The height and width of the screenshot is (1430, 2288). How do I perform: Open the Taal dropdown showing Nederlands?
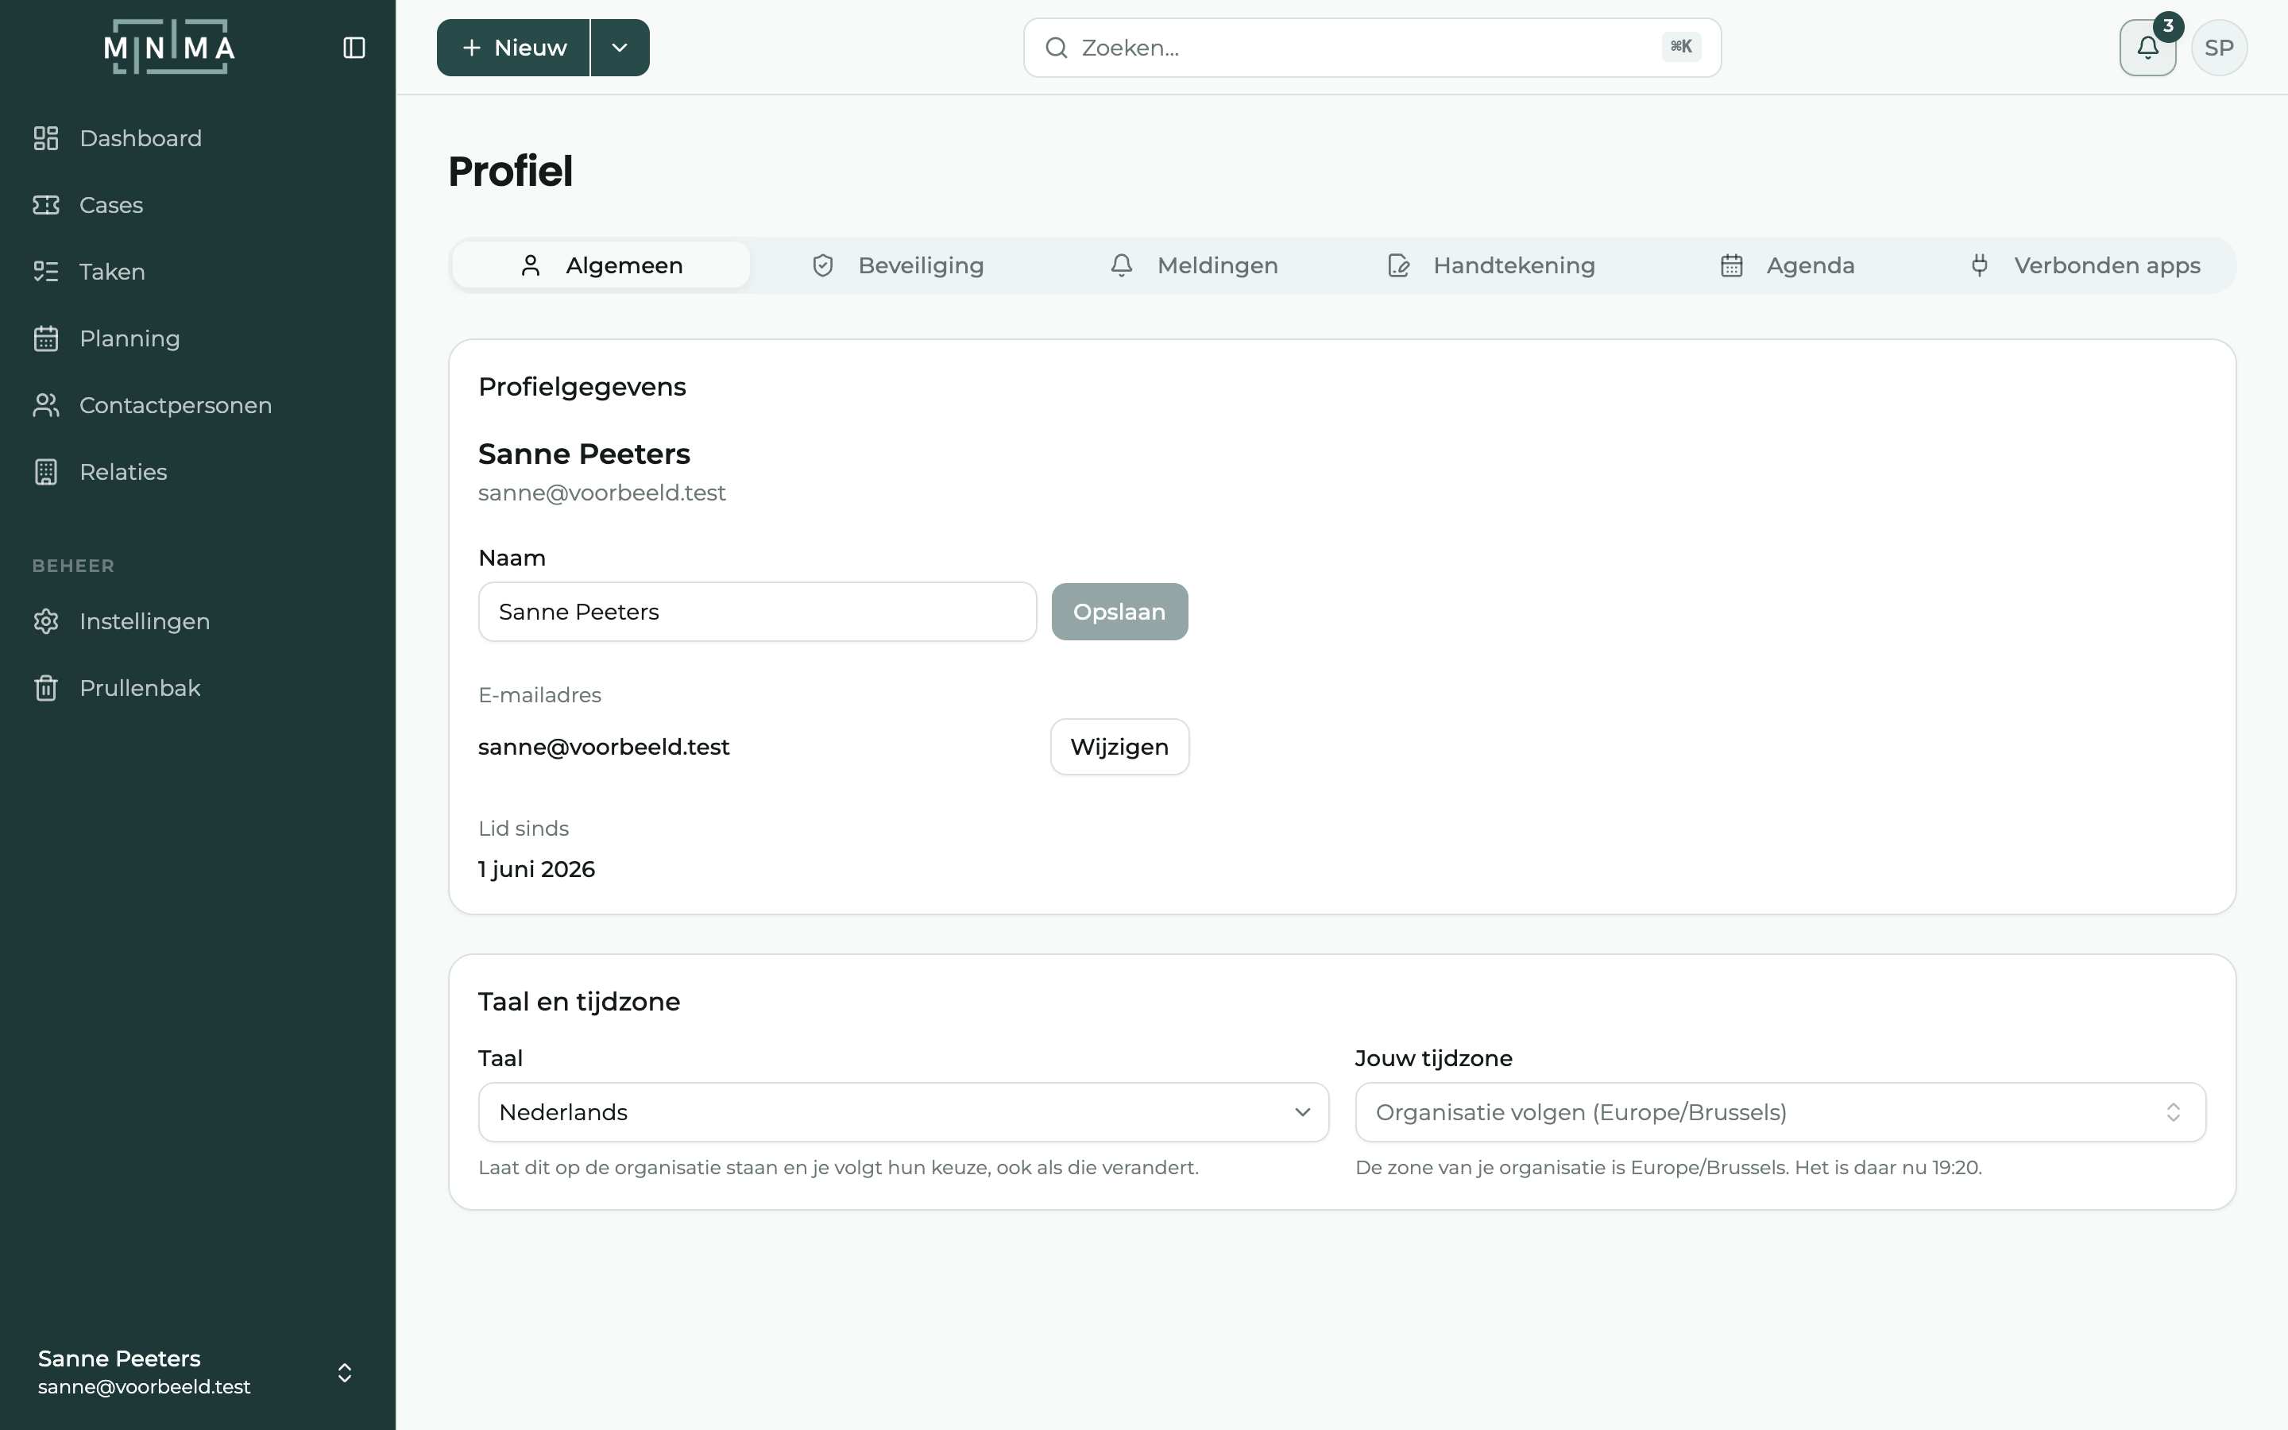(x=903, y=1112)
